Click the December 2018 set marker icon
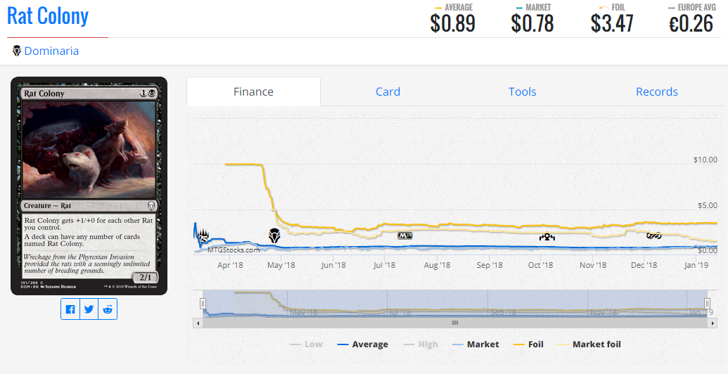This screenshot has width=728, height=374. 653,236
